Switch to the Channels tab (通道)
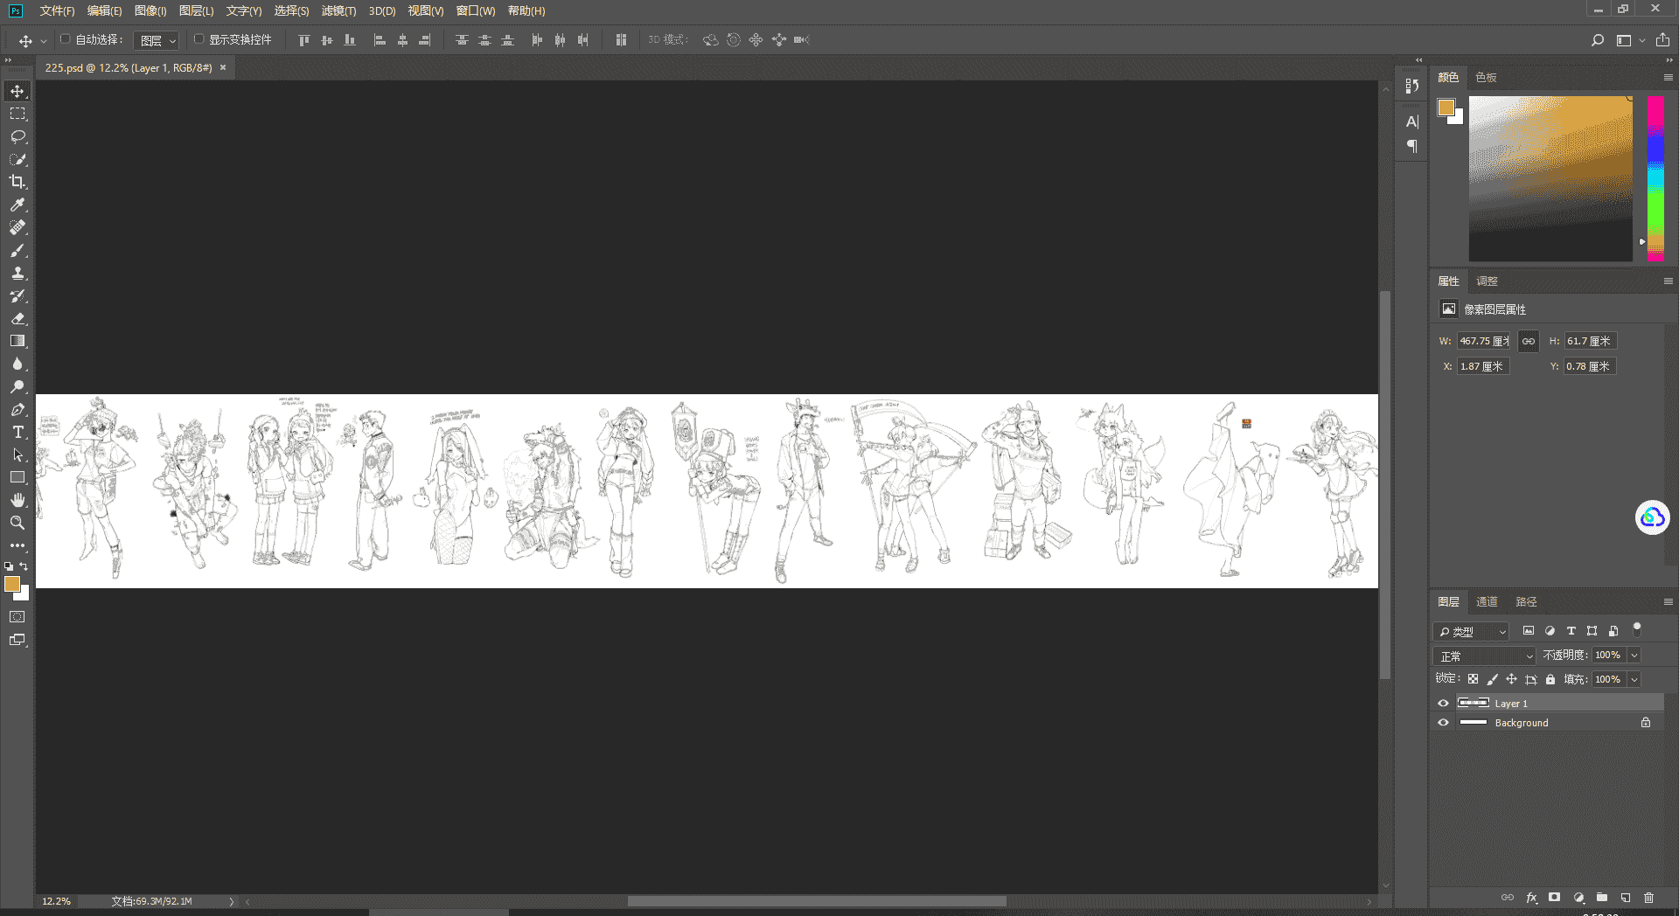This screenshot has width=1679, height=916. [1487, 602]
